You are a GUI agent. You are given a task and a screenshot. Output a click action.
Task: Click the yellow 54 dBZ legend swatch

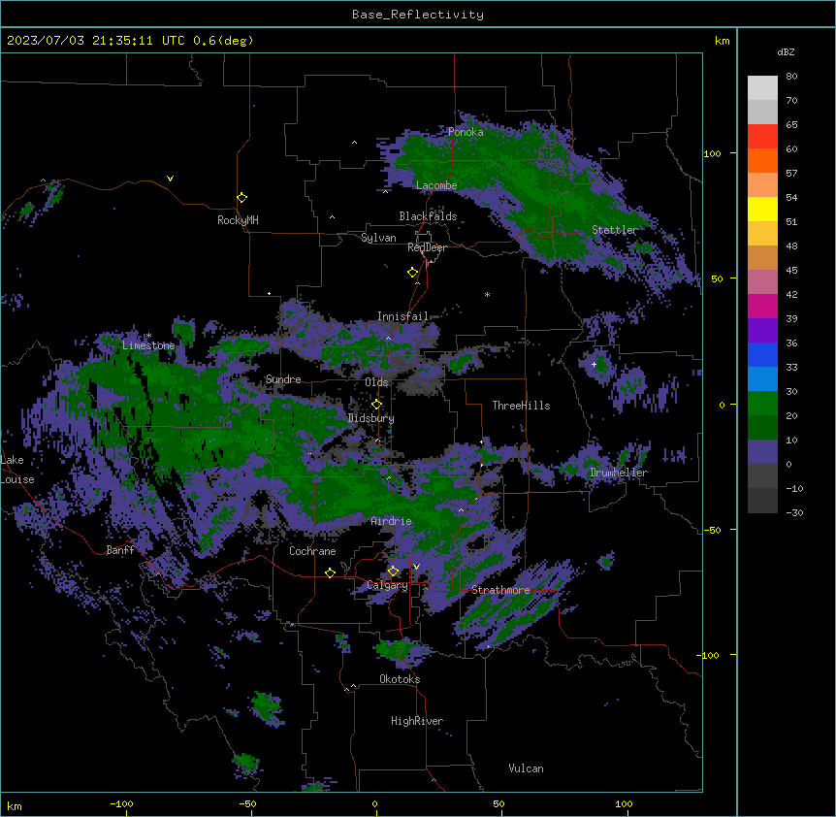(762, 209)
